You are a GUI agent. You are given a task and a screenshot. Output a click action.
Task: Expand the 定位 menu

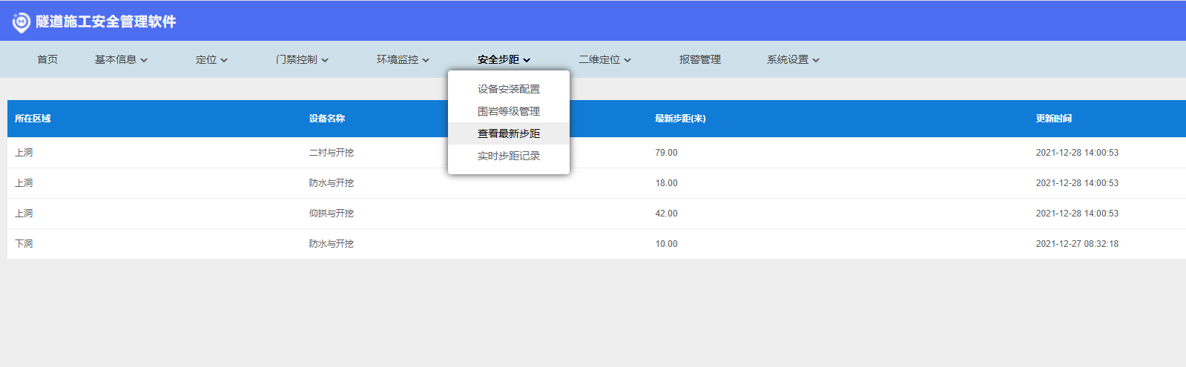click(211, 59)
